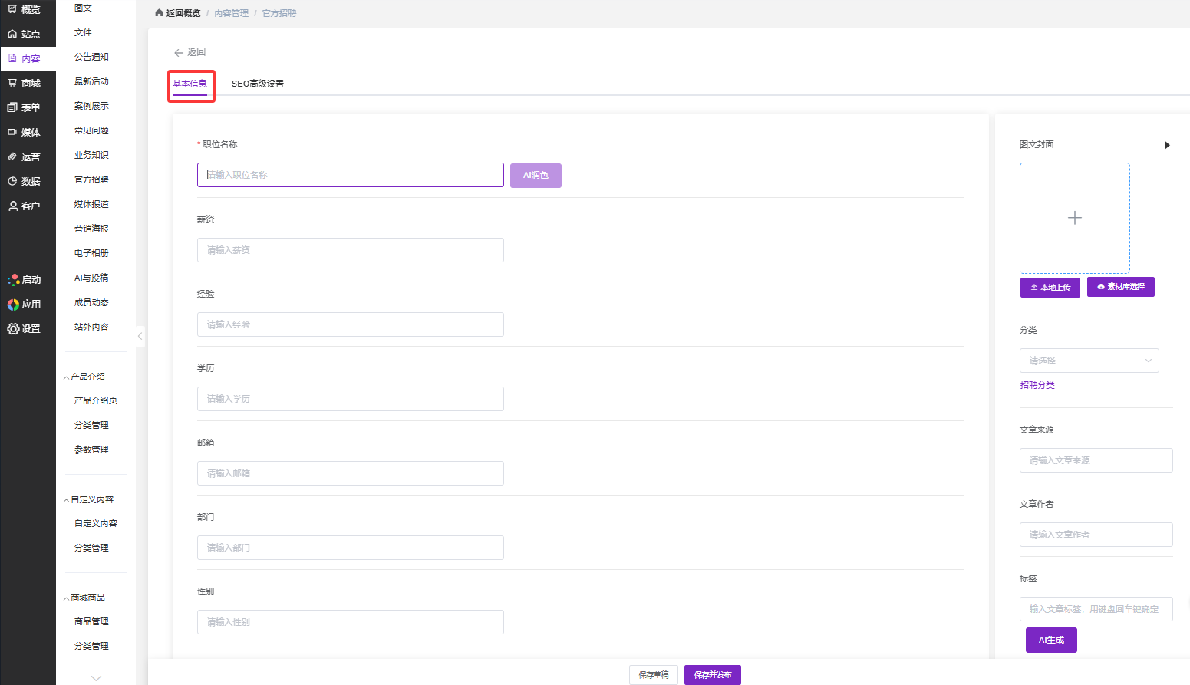This screenshot has width=1190, height=685.
Task: Open the 分类 请选择 dropdown
Action: click(1089, 361)
